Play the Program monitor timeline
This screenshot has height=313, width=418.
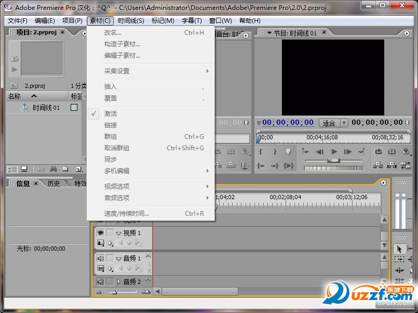[334, 152]
